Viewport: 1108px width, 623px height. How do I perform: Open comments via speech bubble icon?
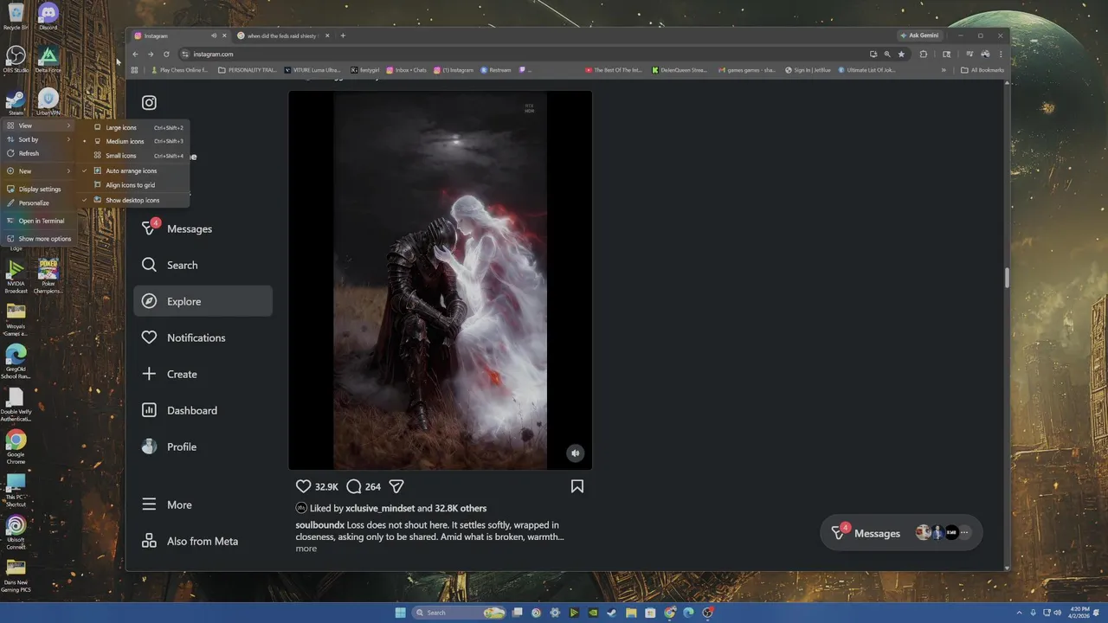click(x=353, y=486)
